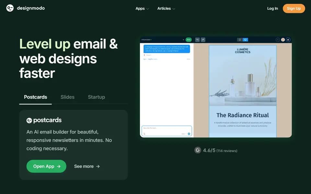The image size is (311, 194).
Task: Click the green button in the preview toolbar
Action: (189, 40)
